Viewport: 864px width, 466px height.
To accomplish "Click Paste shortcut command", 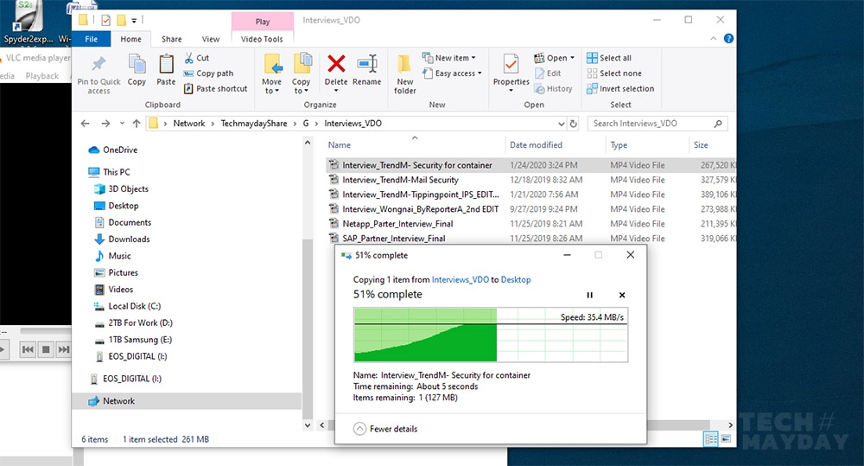I will click(216, 89).
